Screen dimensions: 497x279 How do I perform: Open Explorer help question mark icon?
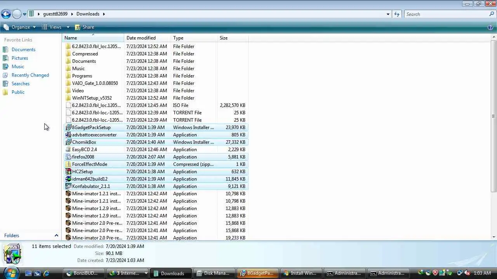490,27
